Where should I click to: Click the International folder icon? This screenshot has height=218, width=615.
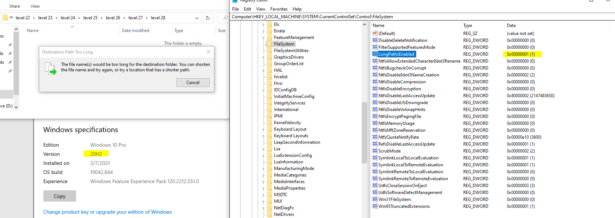pos(269,110)
